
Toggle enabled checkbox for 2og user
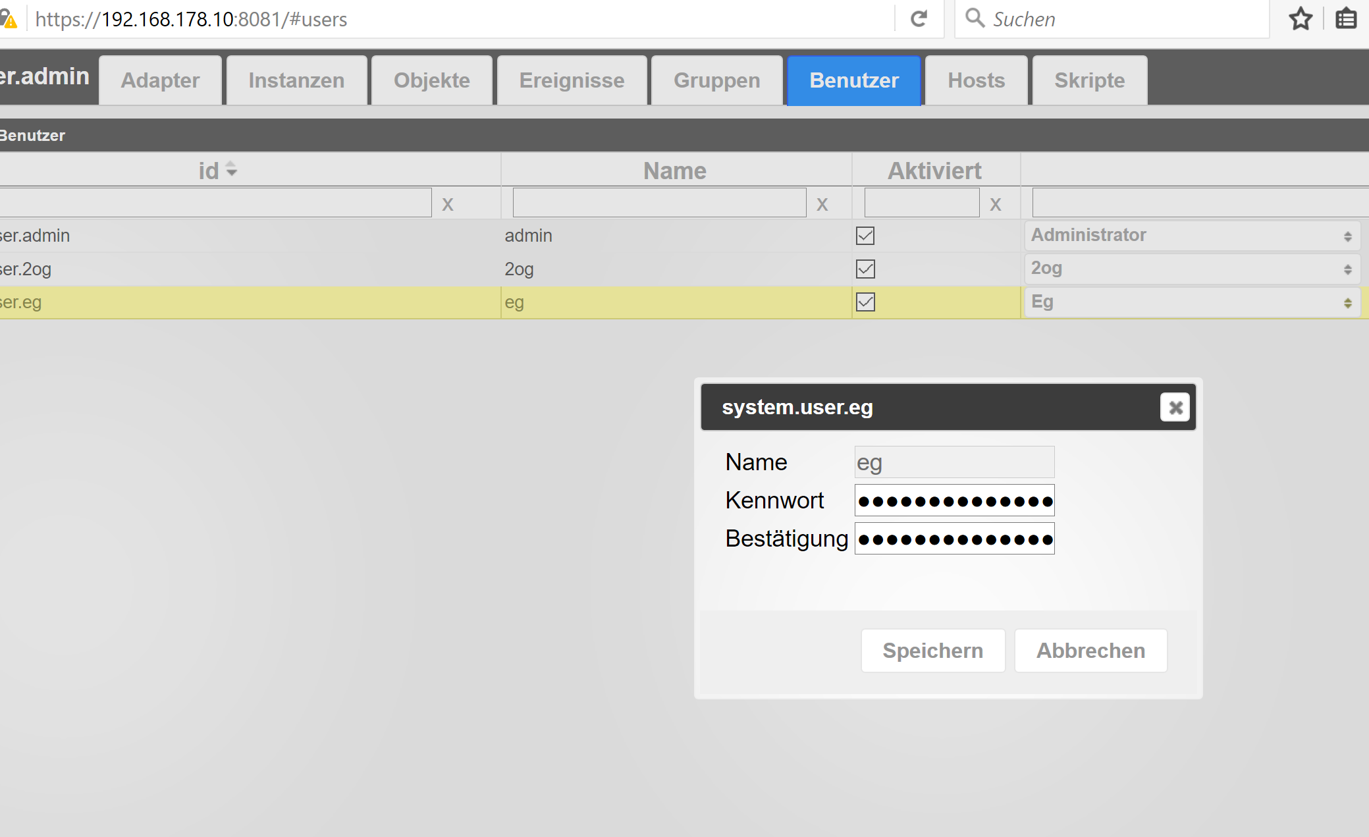(865, 269)
